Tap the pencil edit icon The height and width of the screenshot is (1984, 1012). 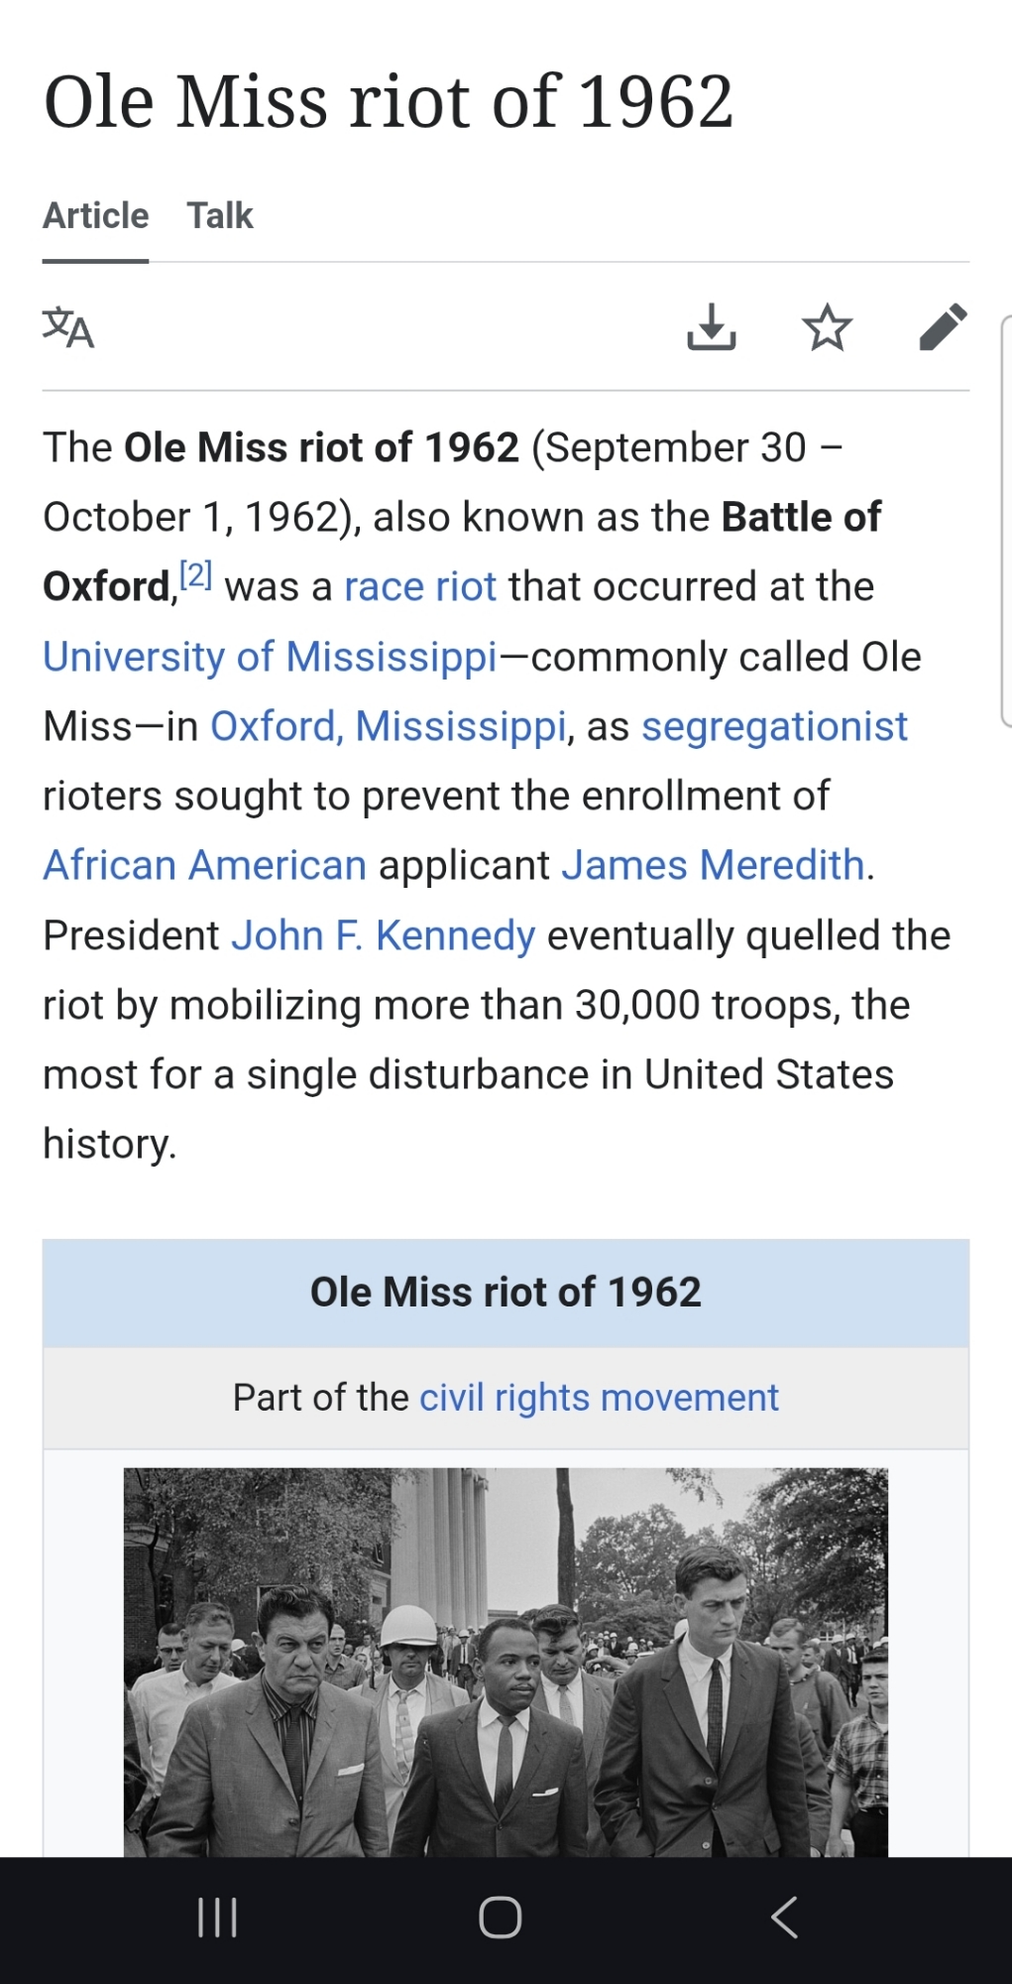pyautogui.click(x=943, y=327)
